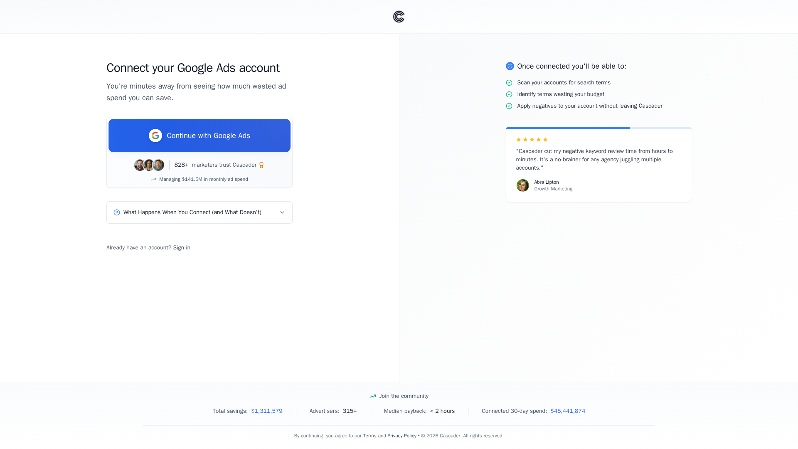
Task: Expand 'What Happens When You Connect' section
Action: pyautogui.click(x=192, y=212)
